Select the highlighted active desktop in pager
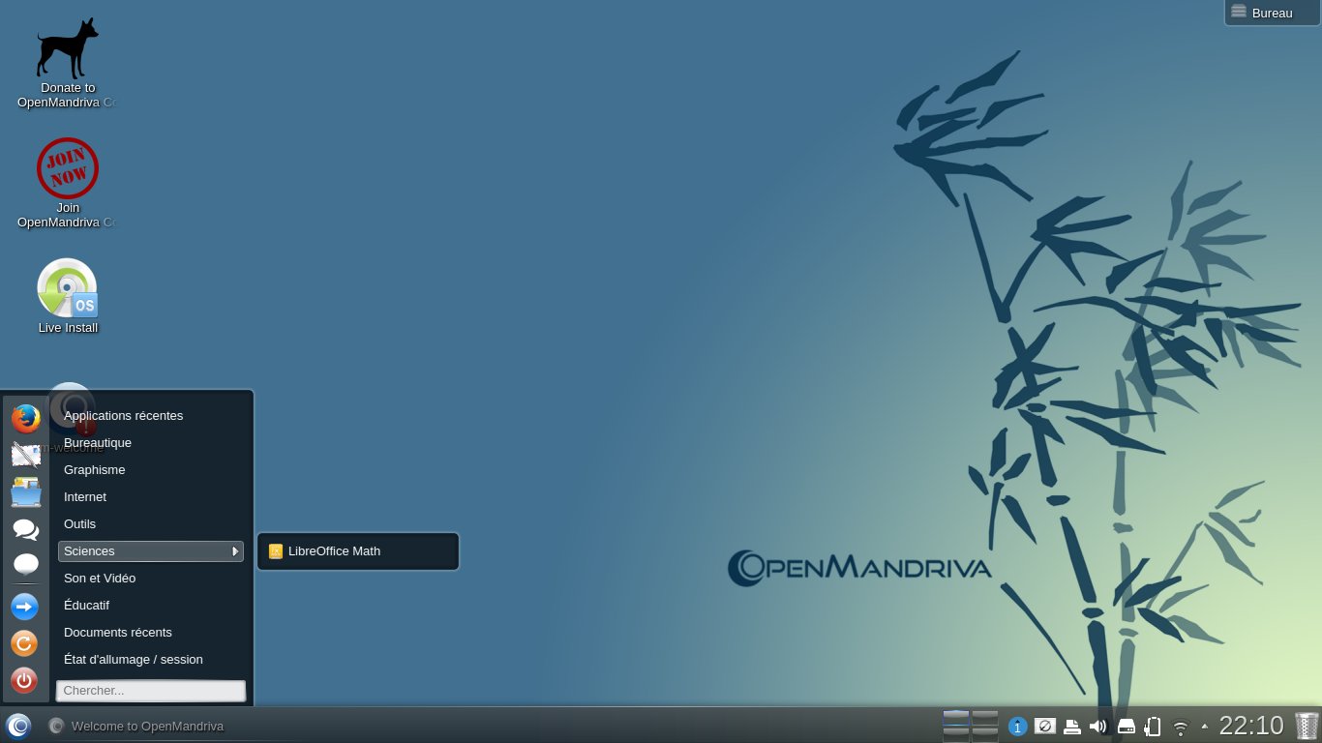 pyautogui.click(x=955, y=718)
